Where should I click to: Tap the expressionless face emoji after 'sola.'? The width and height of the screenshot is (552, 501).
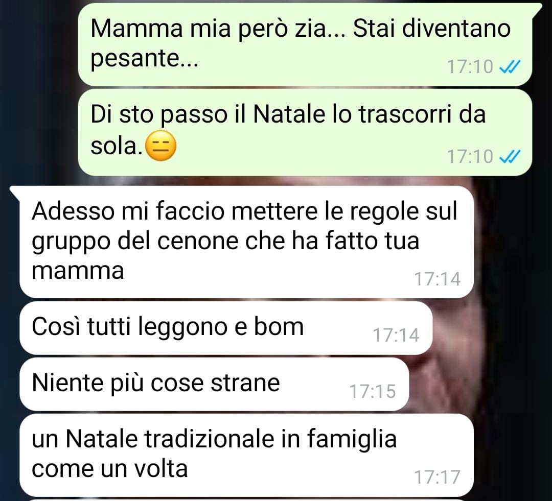pyautogui.click(x=160, y=146)
